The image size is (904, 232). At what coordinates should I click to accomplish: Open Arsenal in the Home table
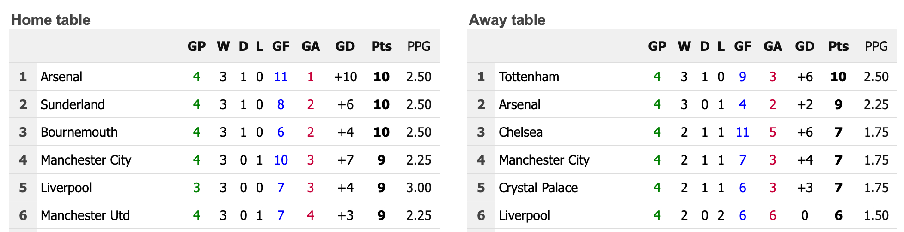[61, 77]
